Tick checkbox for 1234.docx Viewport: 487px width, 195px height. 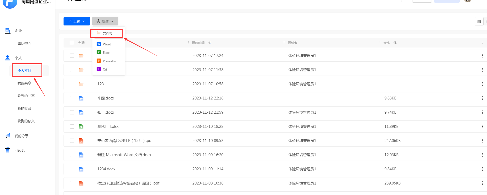(72, 169)
